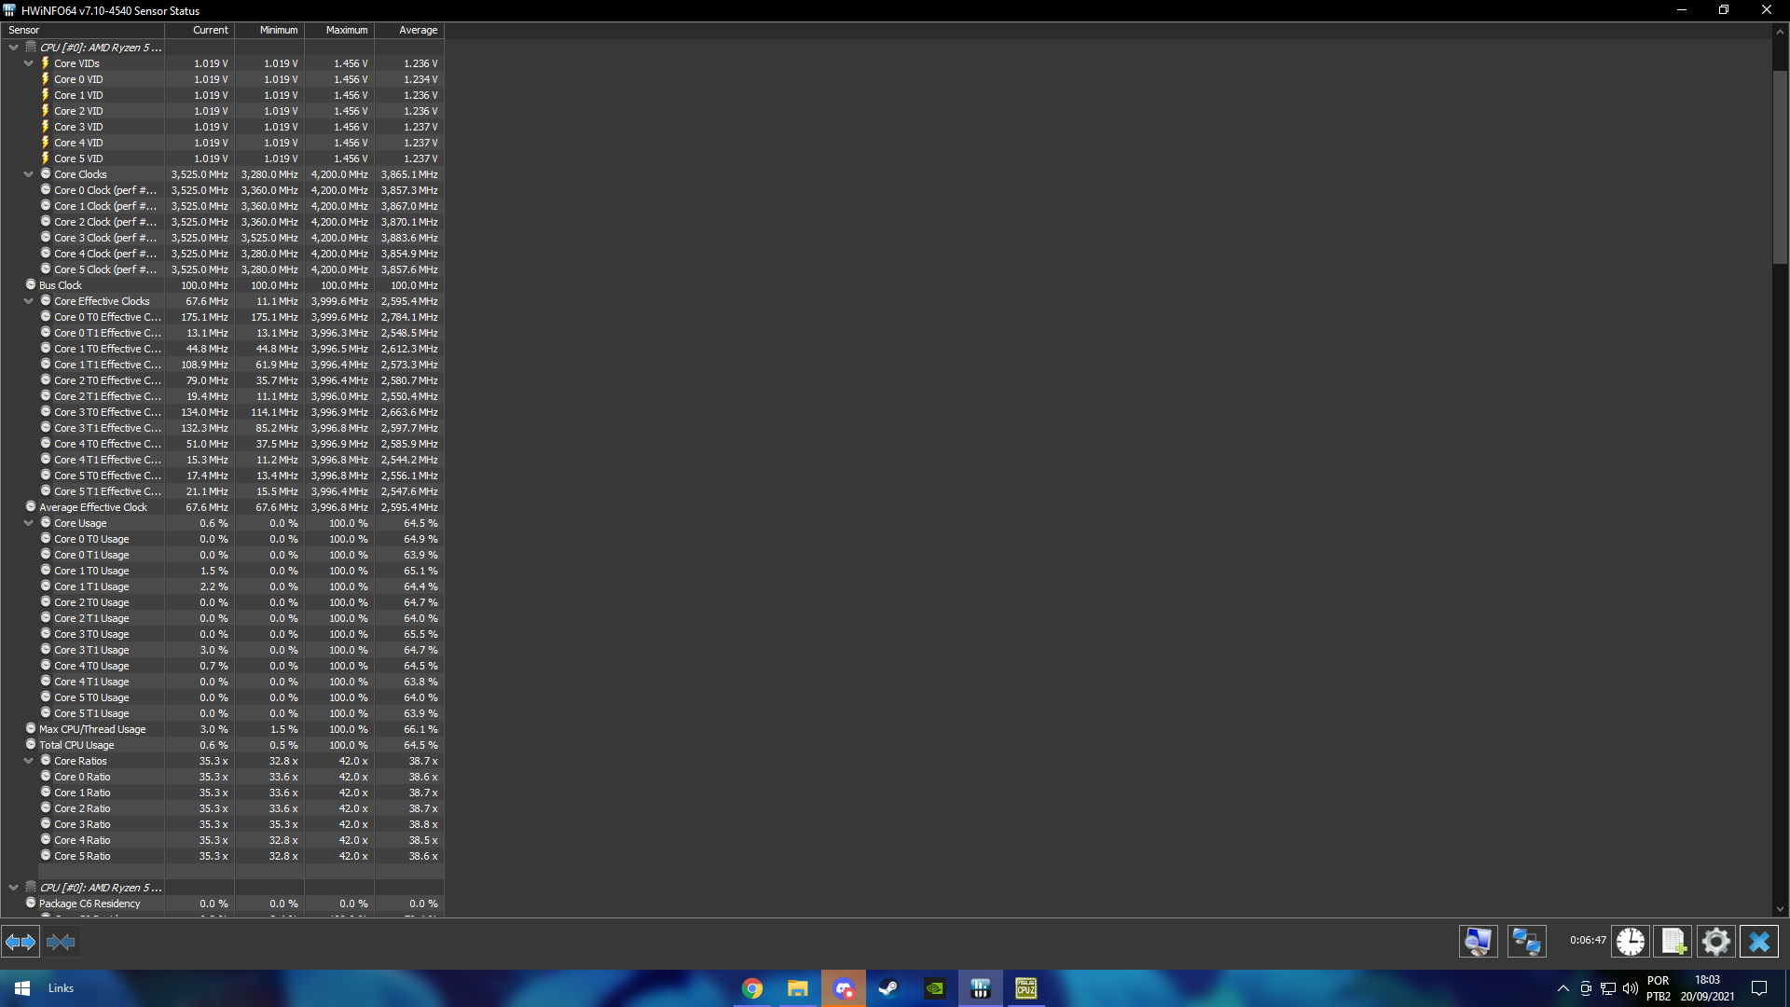Start logging with the sheet plus icon
This screenshot has height=1007, width=1790.
pyautogui.click(x=1673, y=942)
